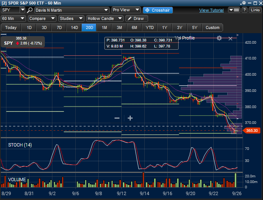
Task: Click the Links button
Action: 255,10
